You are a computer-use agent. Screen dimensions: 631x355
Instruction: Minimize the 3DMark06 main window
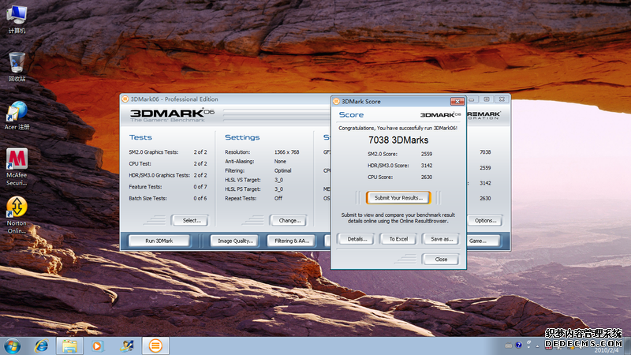point(472,99)
